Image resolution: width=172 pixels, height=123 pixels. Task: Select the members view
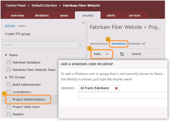(x=119, y=44)
